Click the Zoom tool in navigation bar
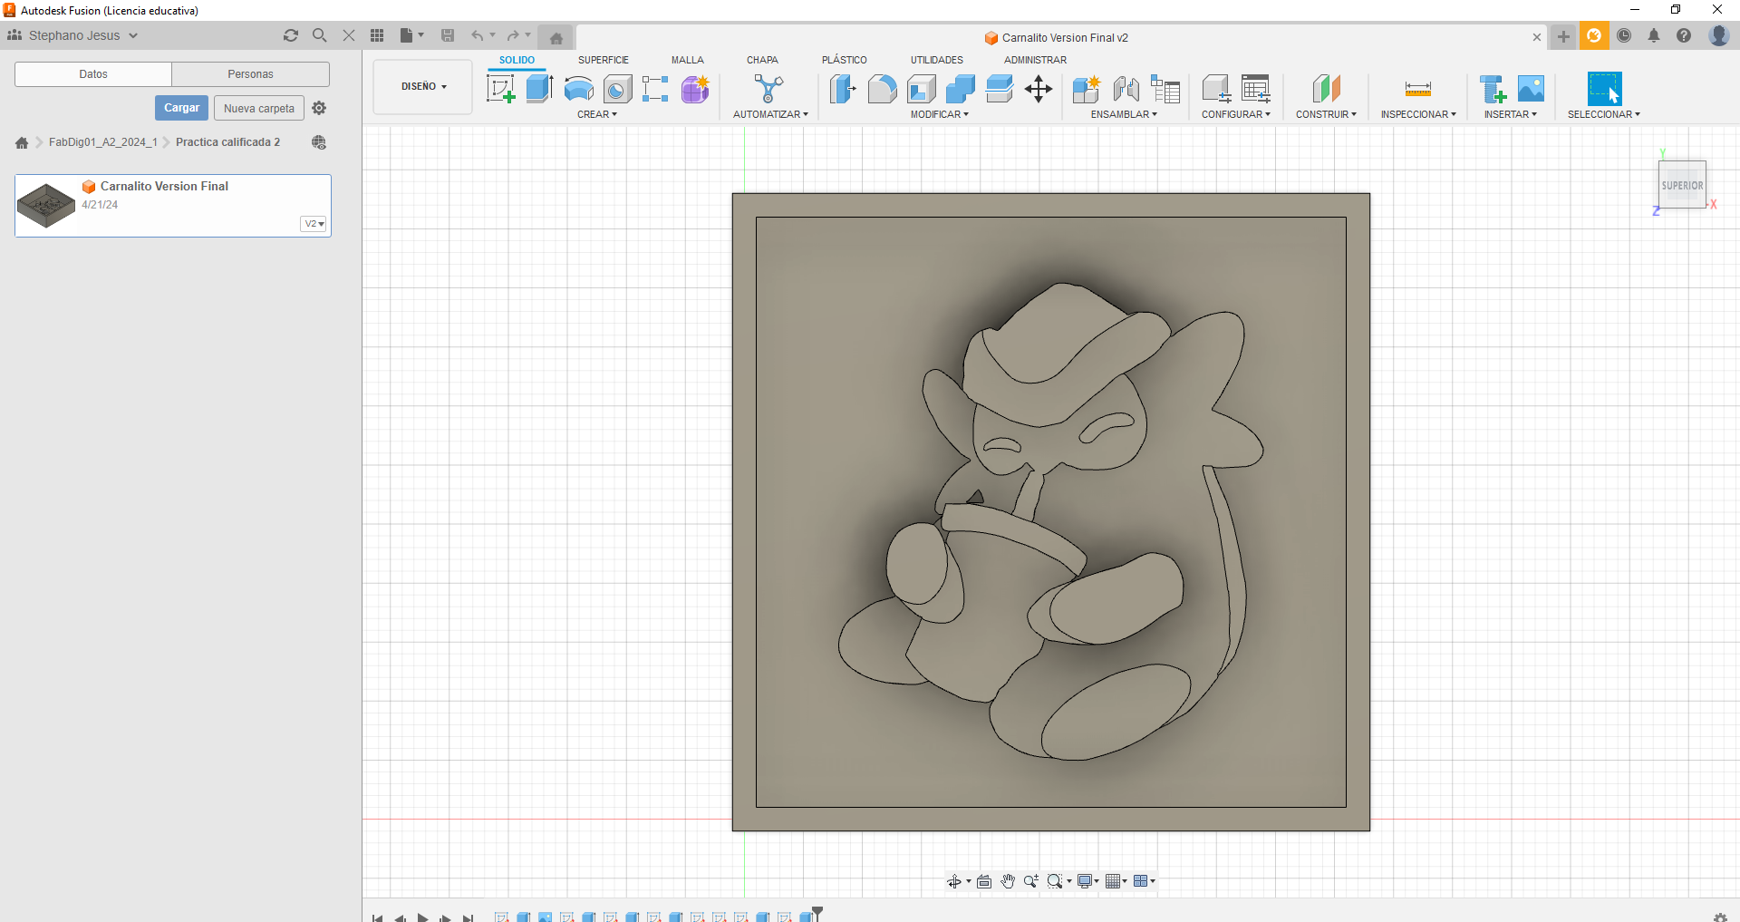Screen dimensions: 1740x922 [x=1030, y=881]
